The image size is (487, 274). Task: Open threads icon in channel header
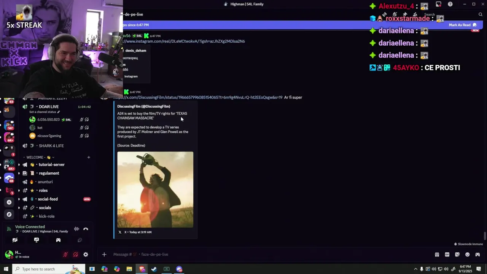coord(385,14)
